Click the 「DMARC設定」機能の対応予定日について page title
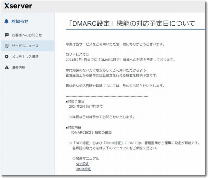This screenshot has height=178, width=208. [x=132, y=23]
